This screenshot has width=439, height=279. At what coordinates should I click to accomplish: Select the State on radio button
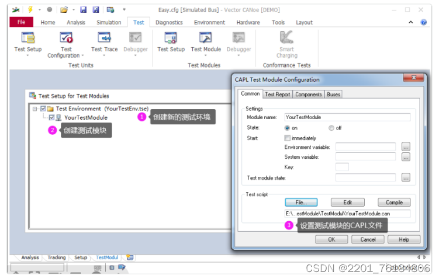pyautogui.click(x=287, y=128)
